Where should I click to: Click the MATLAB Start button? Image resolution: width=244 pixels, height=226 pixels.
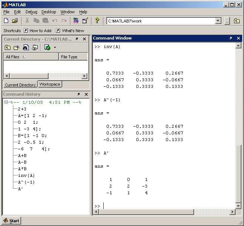[11, 221]
